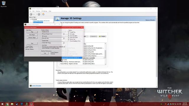Toggle the Movie Fast checkbox
The height and width of the screenshot is (106, 189).
point(69,39)
